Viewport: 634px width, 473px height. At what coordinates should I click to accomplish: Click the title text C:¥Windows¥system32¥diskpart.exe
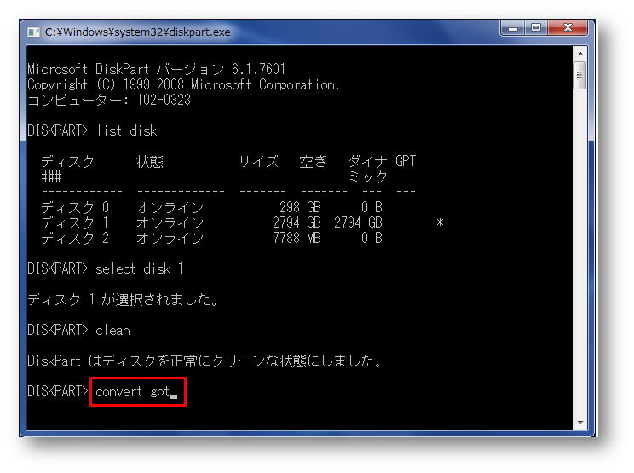[x=137, y=32]
